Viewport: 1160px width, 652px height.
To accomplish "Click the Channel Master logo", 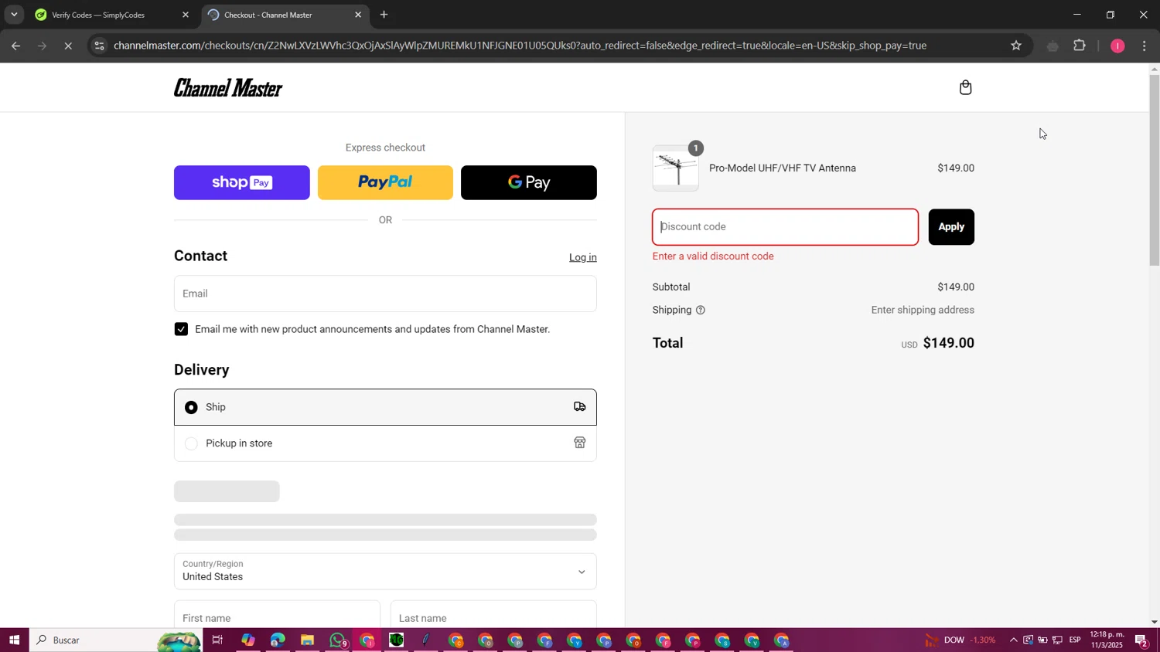I will 228,87.
